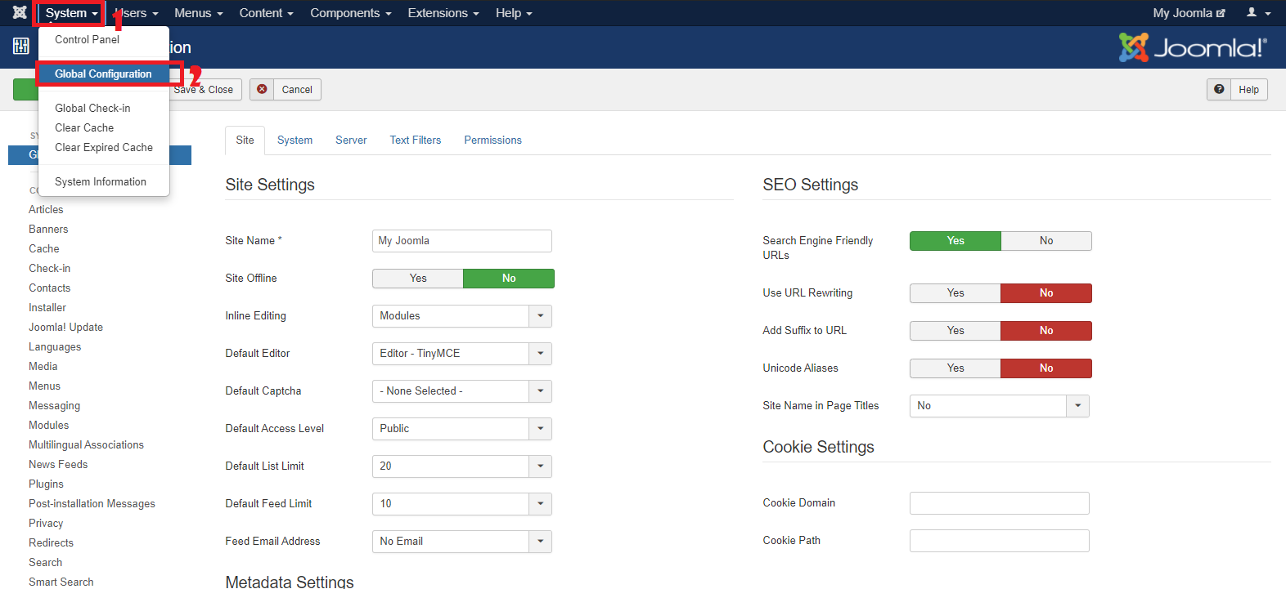Click the Save & Close button

(x=205, y=90)
